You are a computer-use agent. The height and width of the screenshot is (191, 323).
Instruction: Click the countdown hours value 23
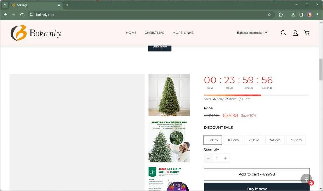[x=230, y=80]
